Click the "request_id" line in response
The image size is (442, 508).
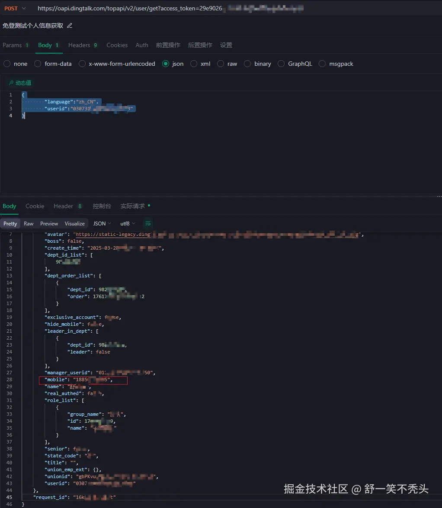[x=74, y=497]
